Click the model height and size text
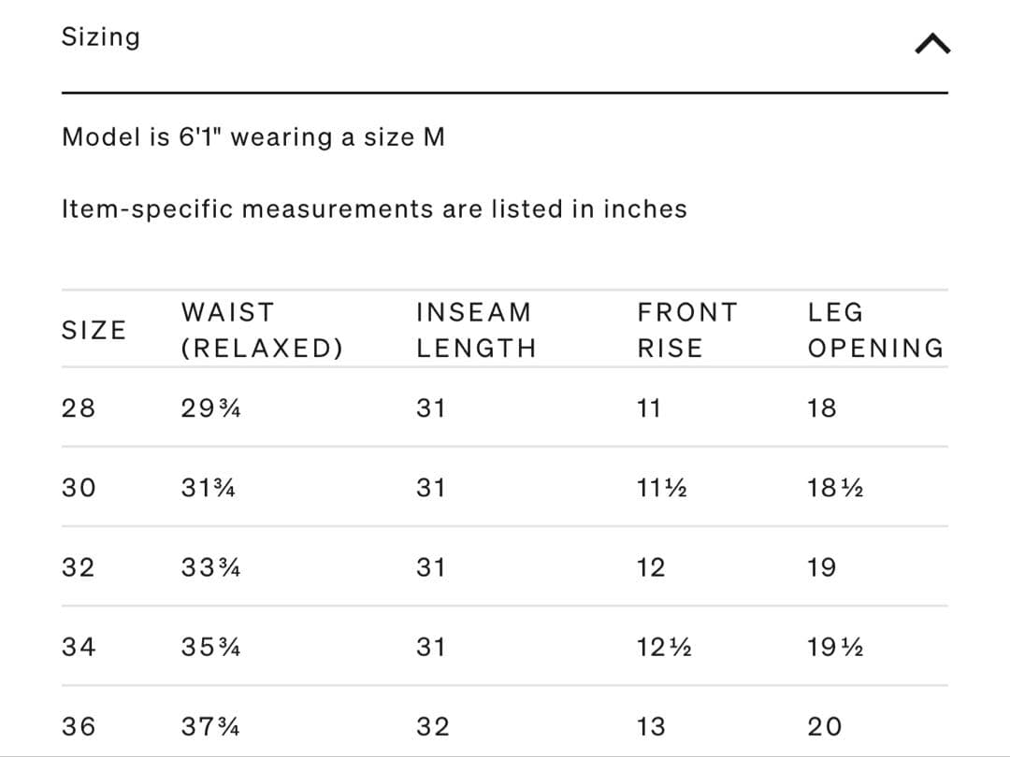Image resolution: width=1010 pixels, height=757 pixels. point(253,137)
